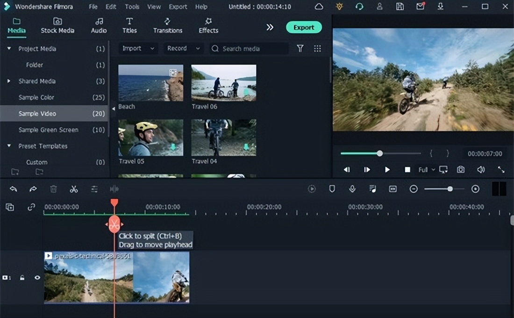
Task: Click the green Export button
Action: pos(304,27)
